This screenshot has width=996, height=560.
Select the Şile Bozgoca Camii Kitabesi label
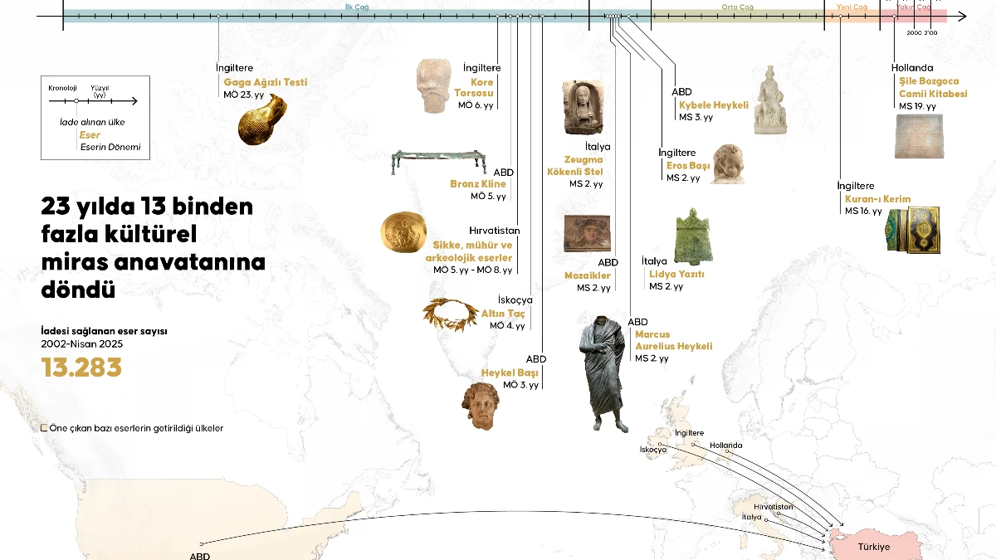tap(934, 88)
